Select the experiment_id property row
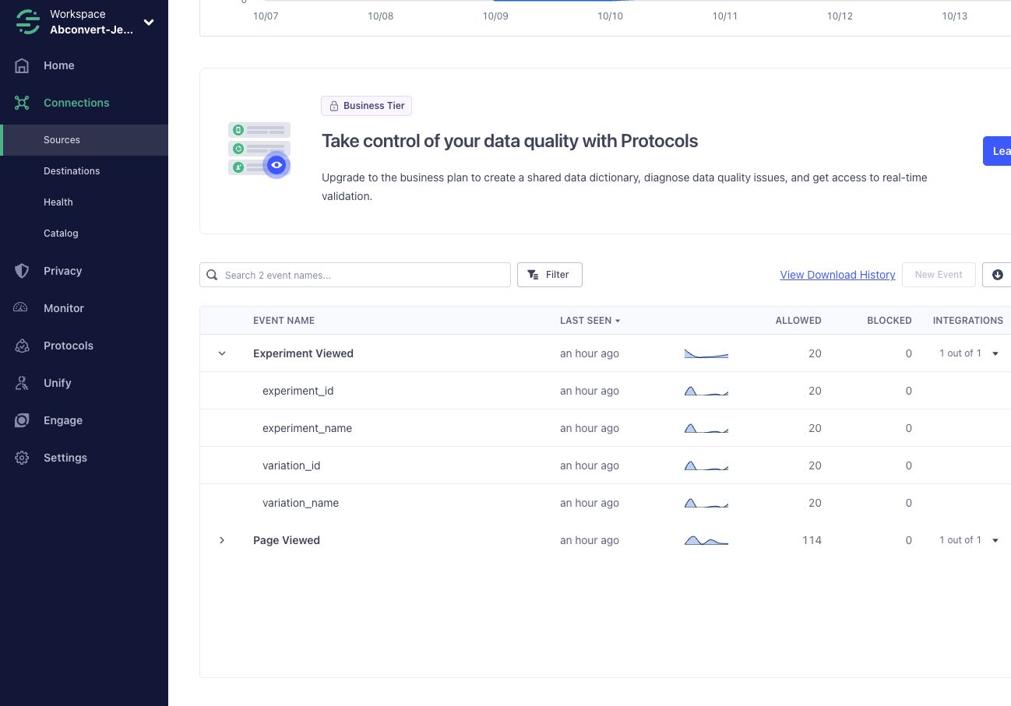1011x706 pixels. click(x=605, y=391)
